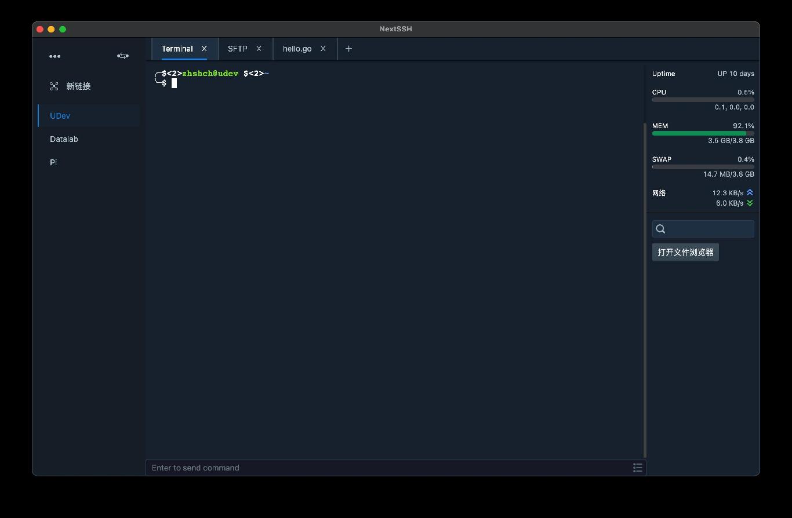Click the search magnifier in right panel
792x518 pixels.
click(660, 229)
